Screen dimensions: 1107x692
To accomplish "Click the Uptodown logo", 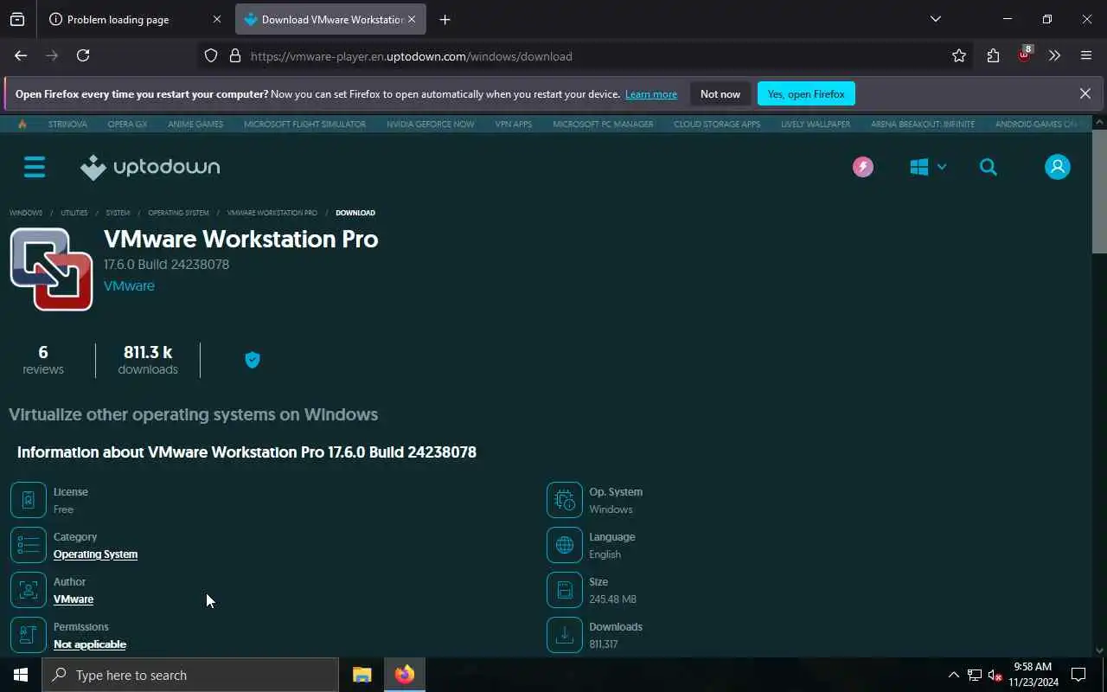I will (x=150, y=167).
